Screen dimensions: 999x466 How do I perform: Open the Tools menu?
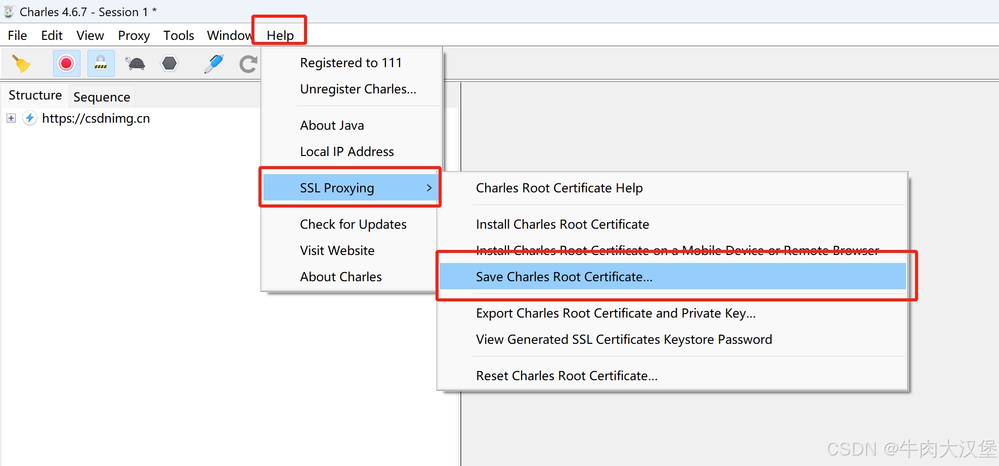[179, 35]
